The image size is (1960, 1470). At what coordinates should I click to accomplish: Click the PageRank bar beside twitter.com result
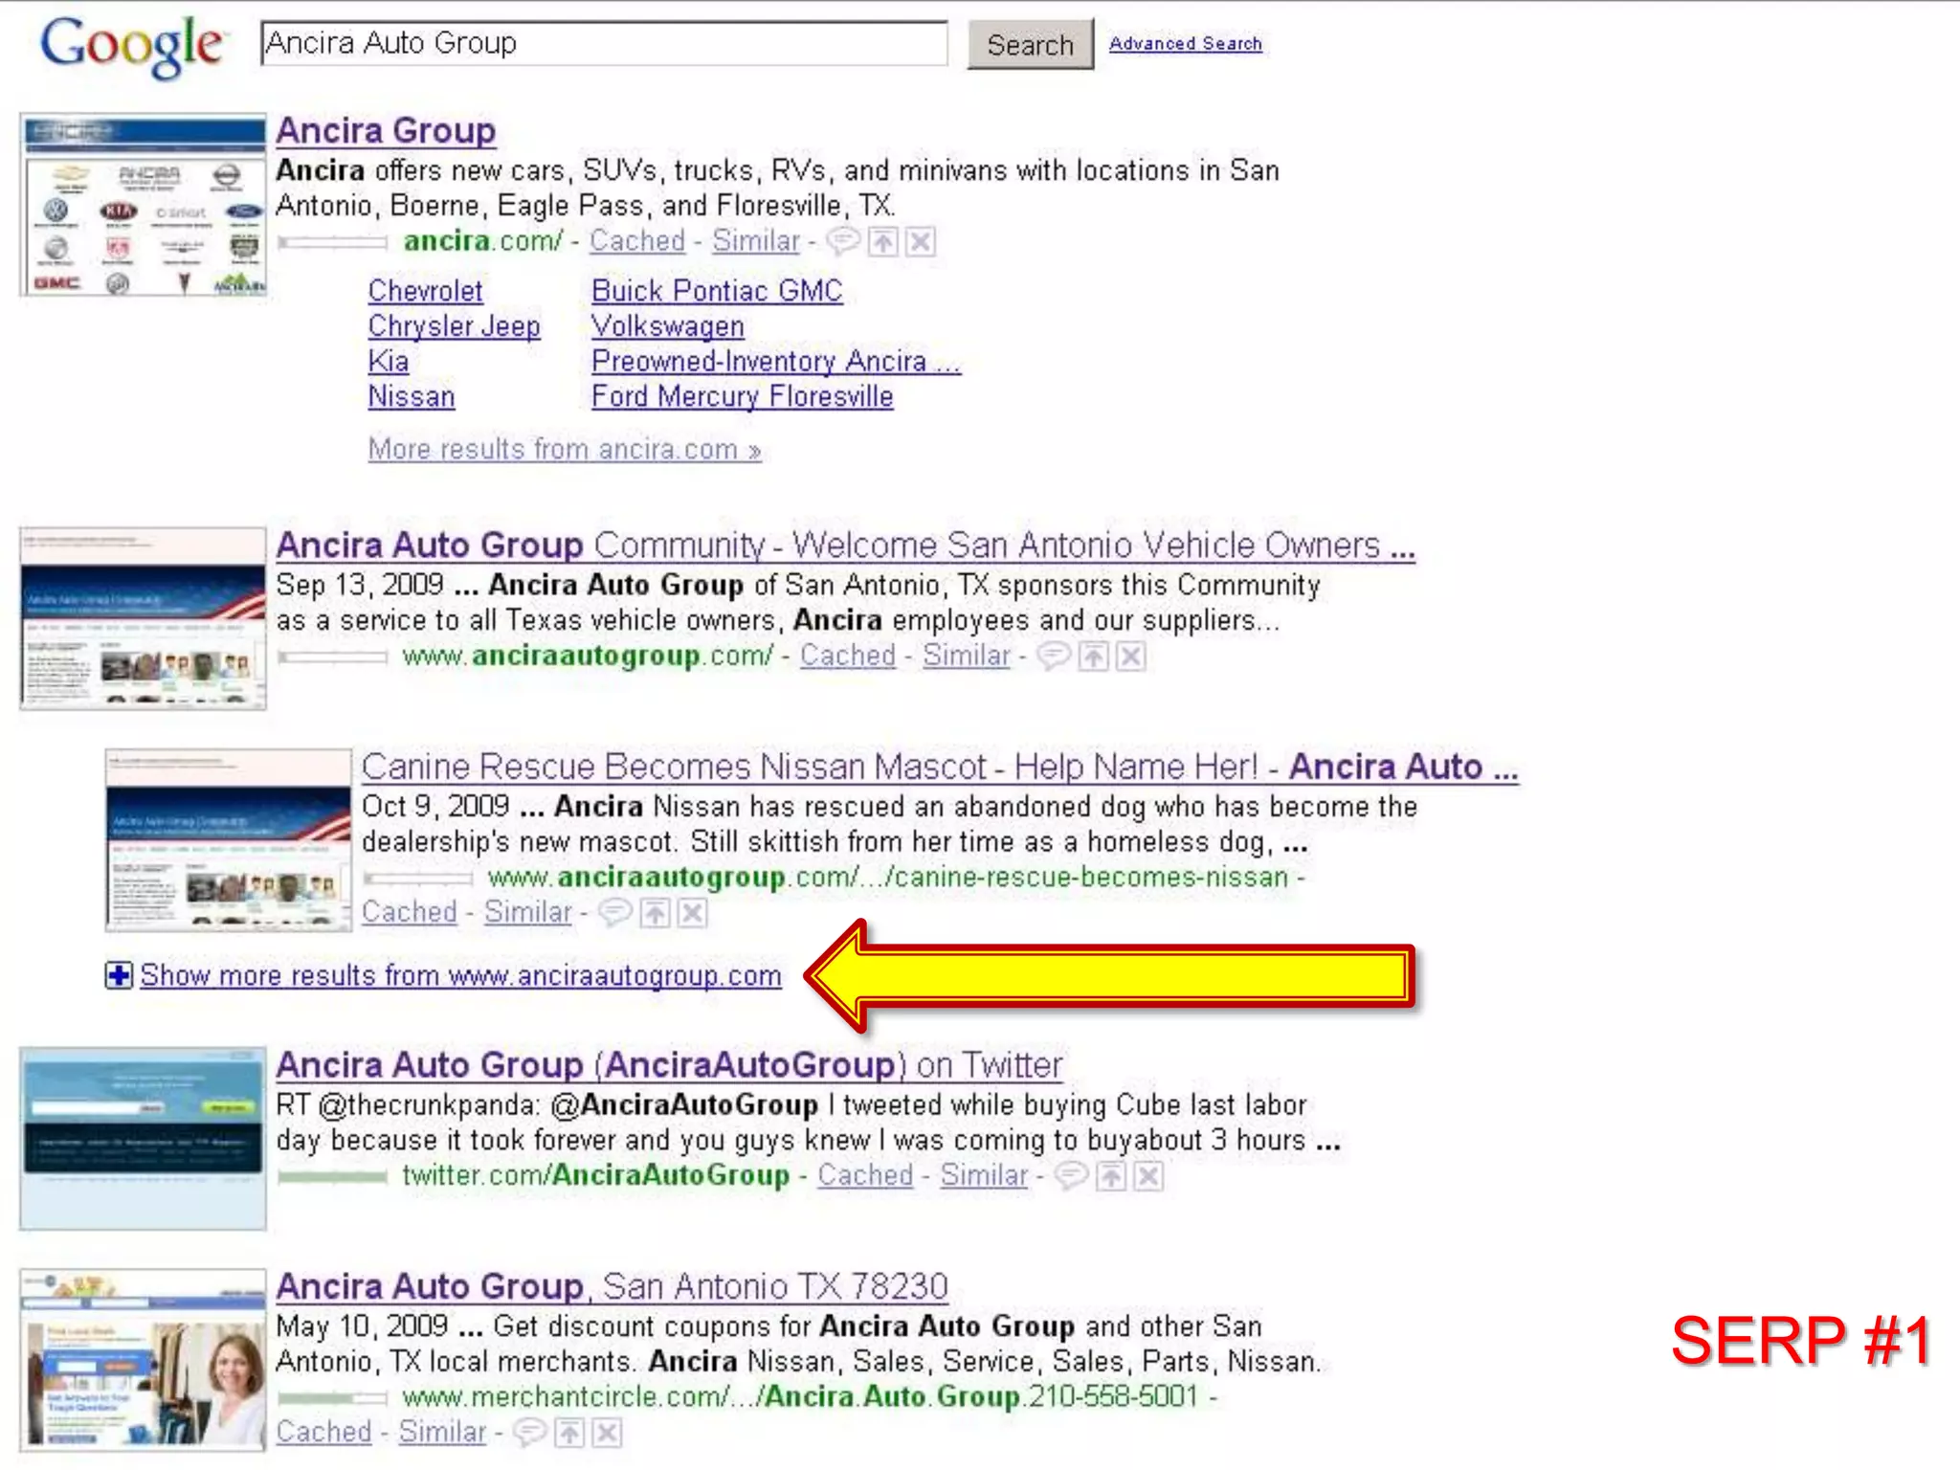click(332, 1176)
